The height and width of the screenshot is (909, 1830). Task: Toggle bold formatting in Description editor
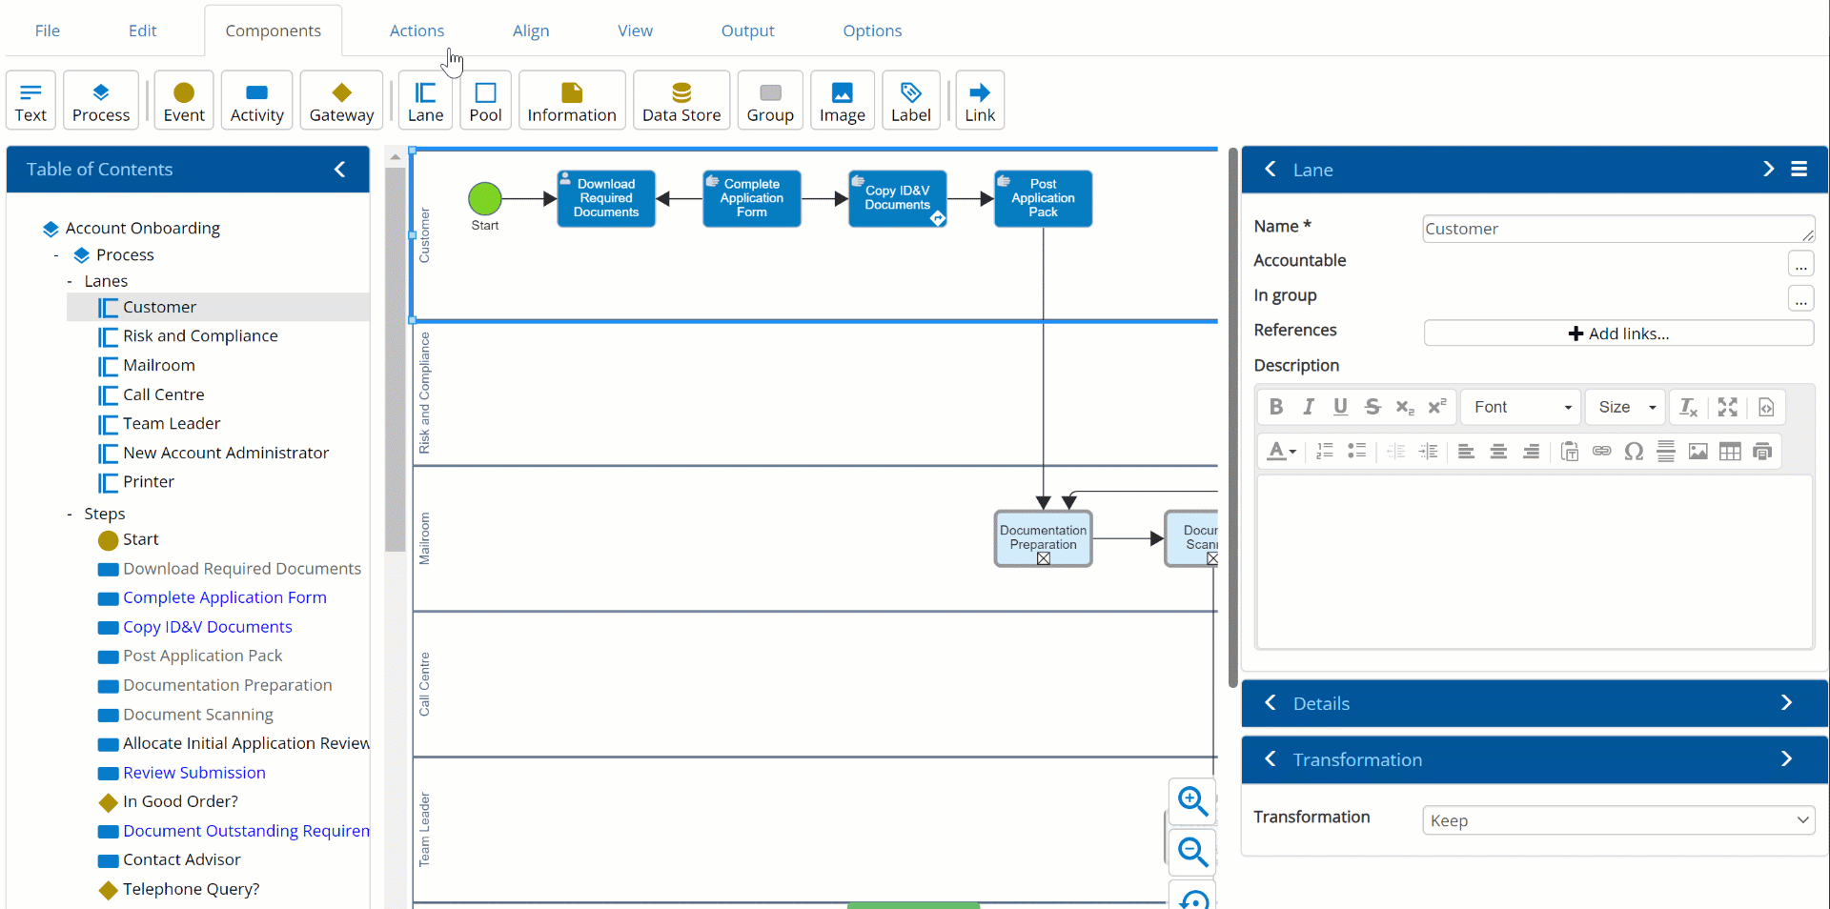point(1276,407)
